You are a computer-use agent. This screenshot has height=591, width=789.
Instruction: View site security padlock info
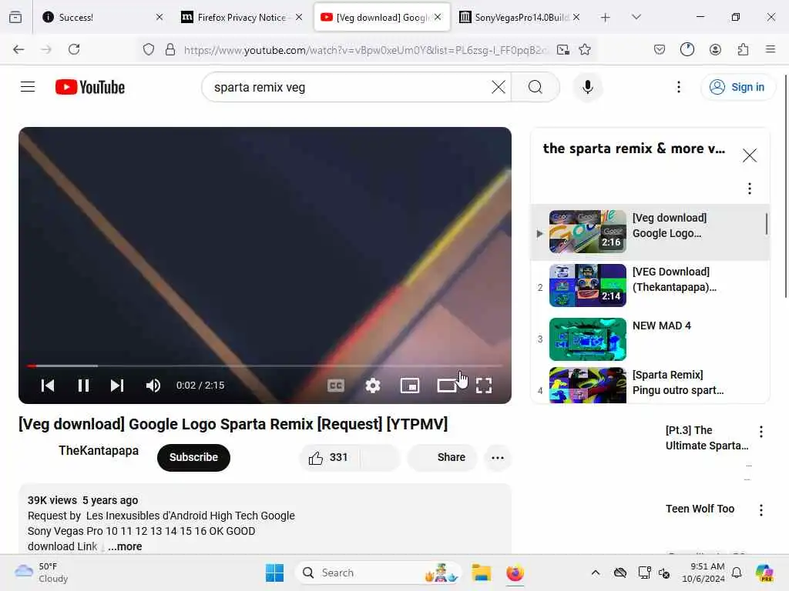click(x=170, y=49)
